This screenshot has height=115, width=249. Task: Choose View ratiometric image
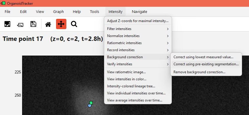[x=138, y=72]
